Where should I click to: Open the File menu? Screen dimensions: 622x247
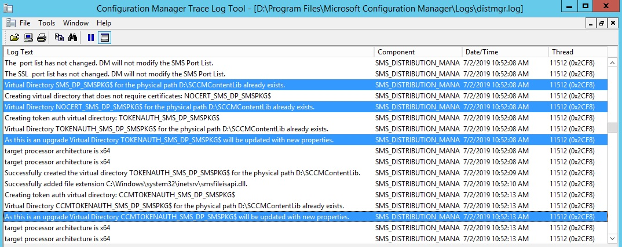click(x=25, y=23)
